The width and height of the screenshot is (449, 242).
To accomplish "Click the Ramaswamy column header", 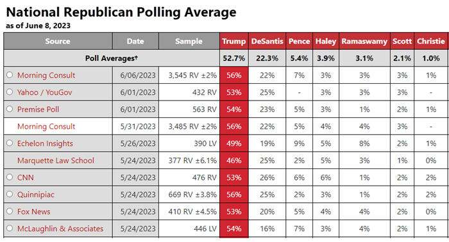I will [x=364, y=41].
